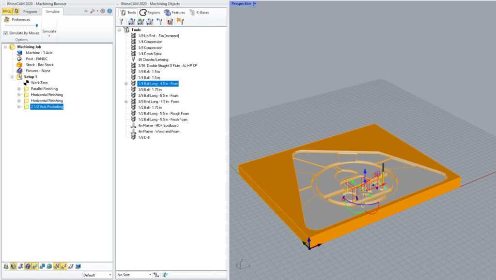The width and height of the screenshot is (496, 280).
Task: Expand the 2 1/2 Axis Pocketing operation
Action: [x=19, y=107]
